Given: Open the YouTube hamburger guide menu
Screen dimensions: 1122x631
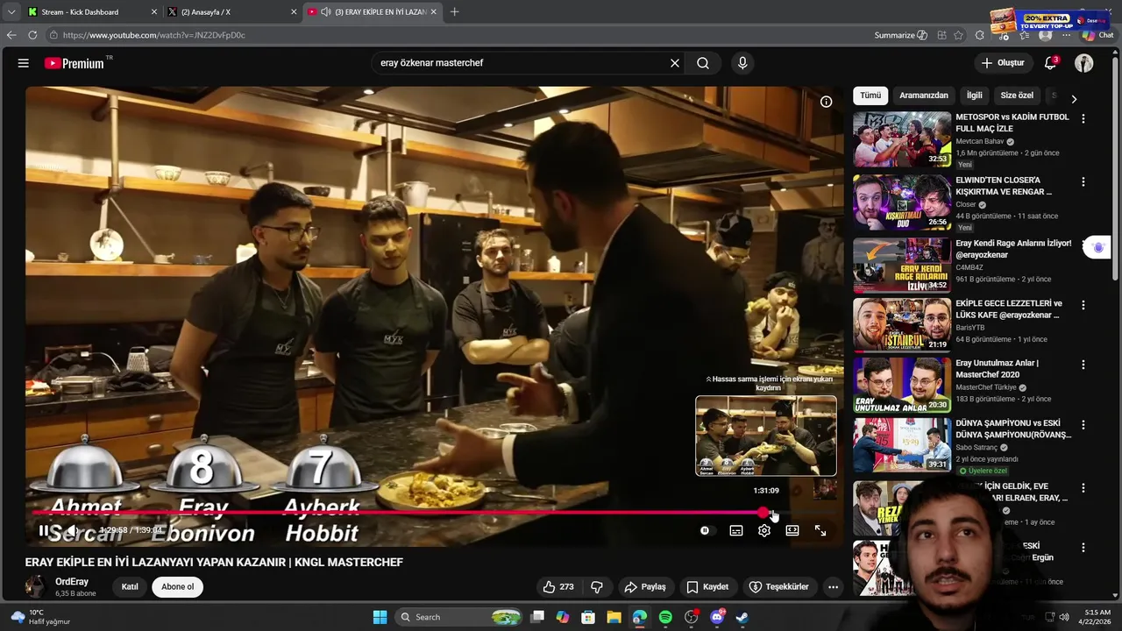Looking at the screenshot, I should 24,63.
